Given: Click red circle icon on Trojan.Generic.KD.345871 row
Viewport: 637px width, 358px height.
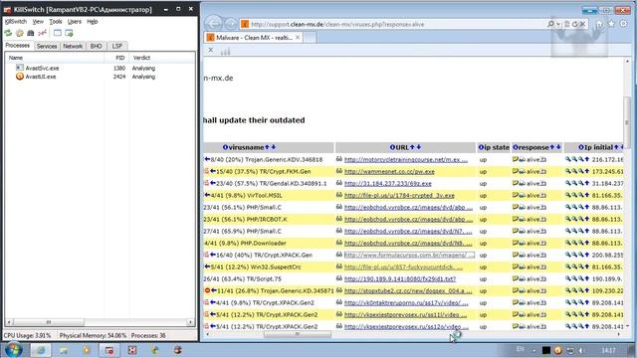Looking at the screenshot, I should (207, 290).
